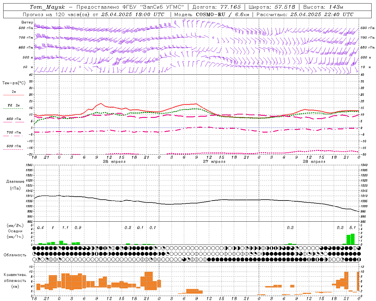Click the tallest green precipitation bar
The height and width of the screenshot is (301, 376).
[352, 239]
